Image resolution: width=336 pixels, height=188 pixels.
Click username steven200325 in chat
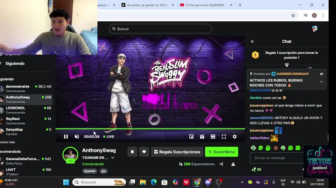click(261, 118)
